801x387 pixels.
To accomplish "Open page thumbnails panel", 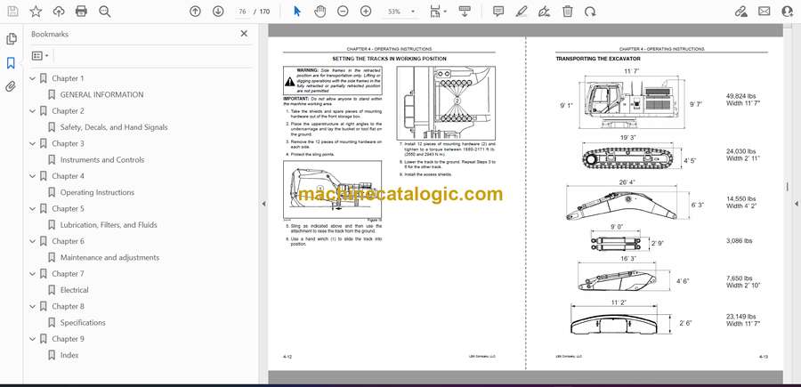I will pos(12,39).
